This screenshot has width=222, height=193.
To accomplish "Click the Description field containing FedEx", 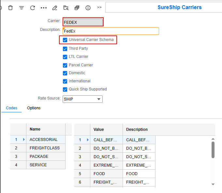I will 111,31.
